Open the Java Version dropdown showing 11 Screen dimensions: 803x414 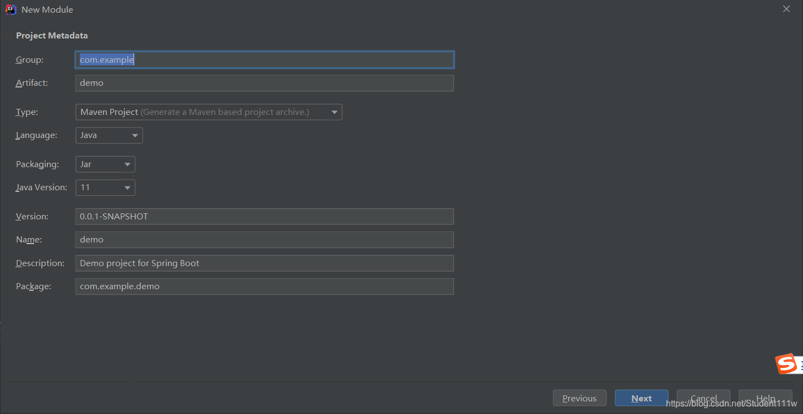click(105, 187)
